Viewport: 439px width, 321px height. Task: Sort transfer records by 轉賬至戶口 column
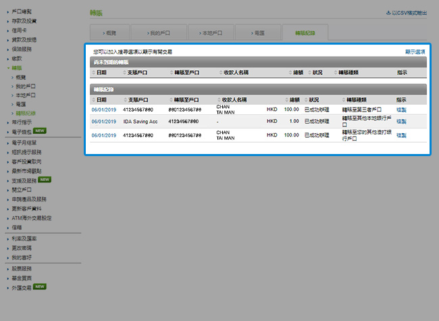[186, 99]
